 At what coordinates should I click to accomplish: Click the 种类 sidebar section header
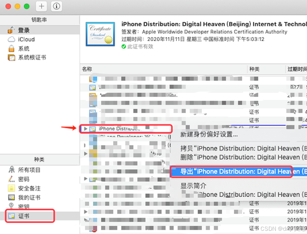coord(39,159)
